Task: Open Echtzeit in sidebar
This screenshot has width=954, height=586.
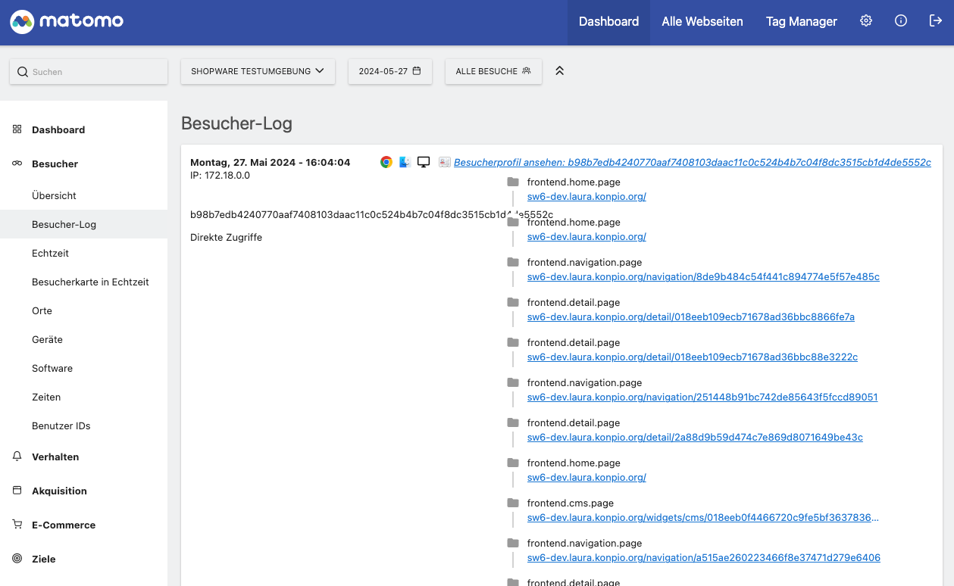Action: [x=50, y=253]
